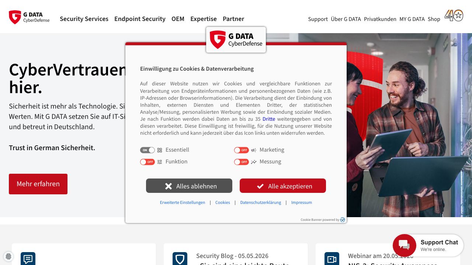The image size is (472, 265).
Task: Enable the Messung cookie switch
Action: point(241,162)
